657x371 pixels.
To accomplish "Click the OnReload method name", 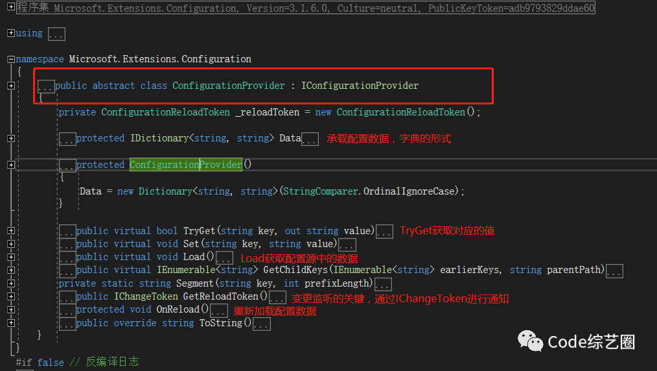I will [x=178, y=310].
